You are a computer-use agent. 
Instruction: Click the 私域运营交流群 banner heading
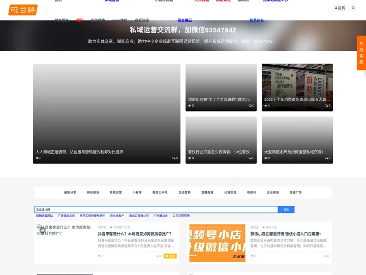tap(183, 30)
